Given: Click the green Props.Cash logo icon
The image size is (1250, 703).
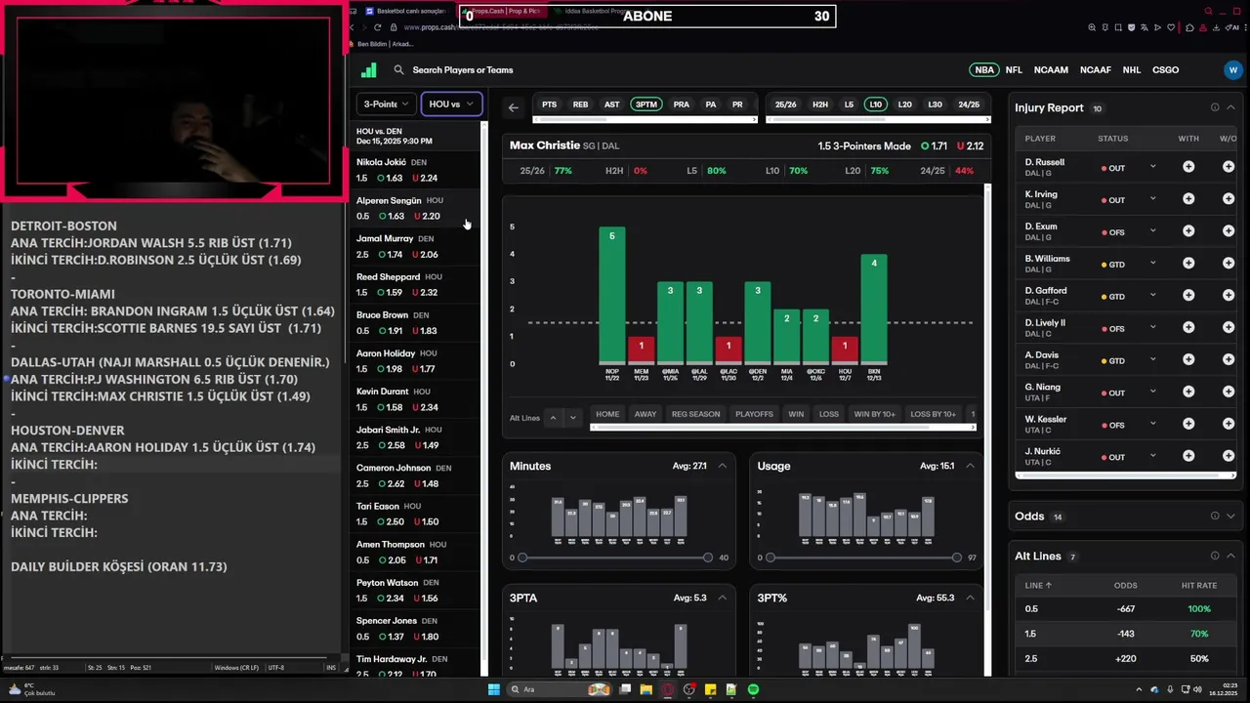Looking at the screenshot, I should click(369, 70).
